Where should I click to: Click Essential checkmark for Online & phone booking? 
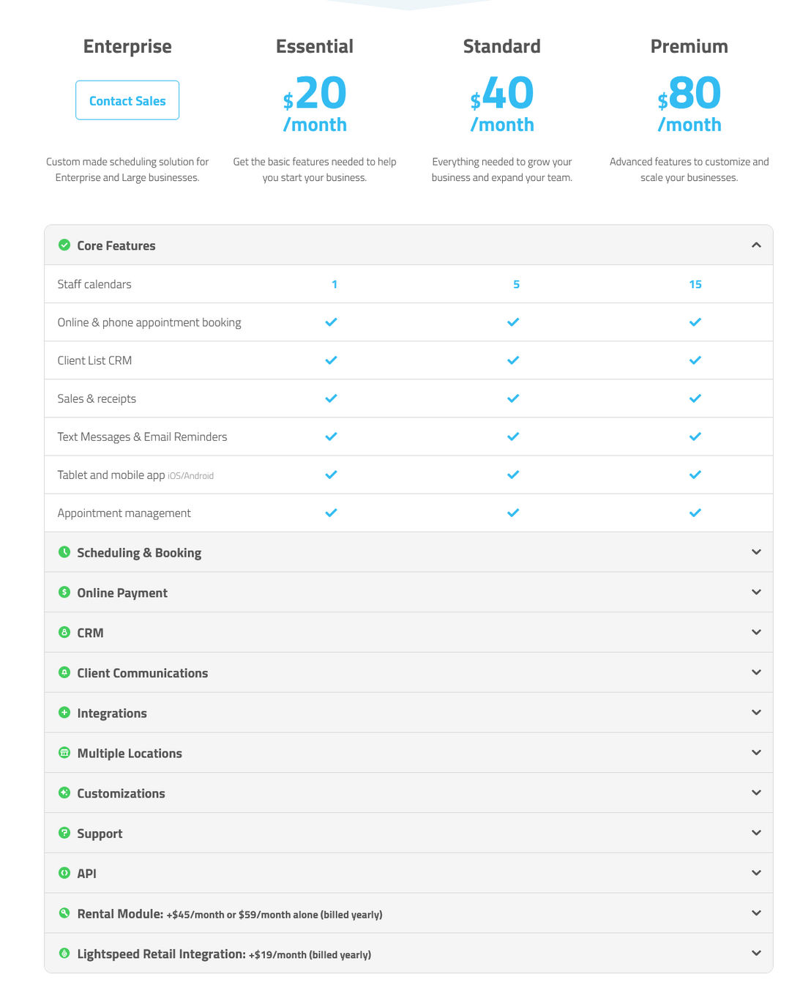(x=331, y=322)
